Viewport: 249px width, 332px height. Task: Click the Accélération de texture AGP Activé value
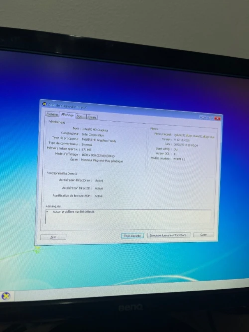99,196
